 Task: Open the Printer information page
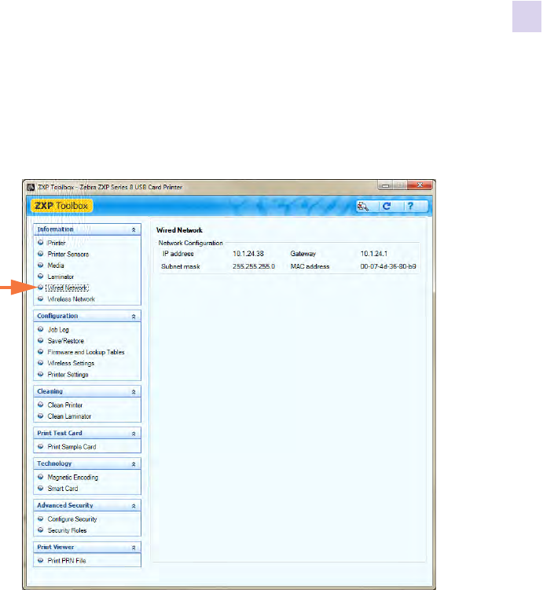coord(57,243)
